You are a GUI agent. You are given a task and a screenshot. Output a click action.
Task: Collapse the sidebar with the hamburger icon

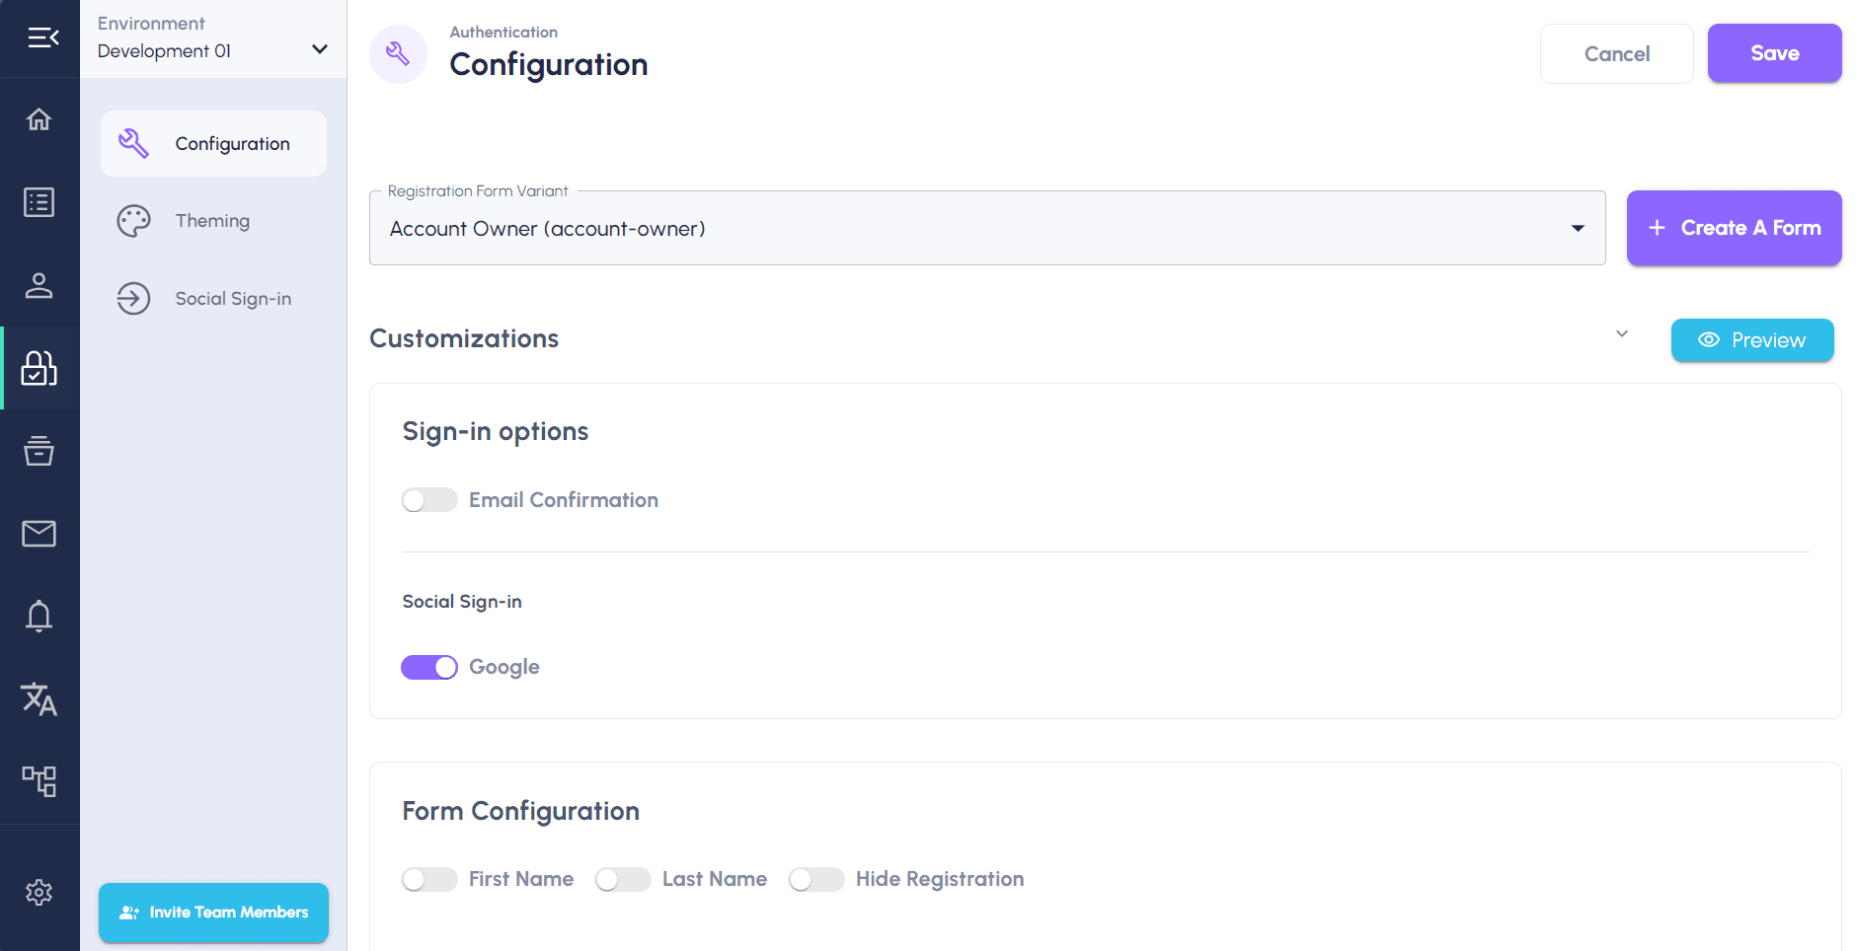pyautogui.click(x=39, y=38)
